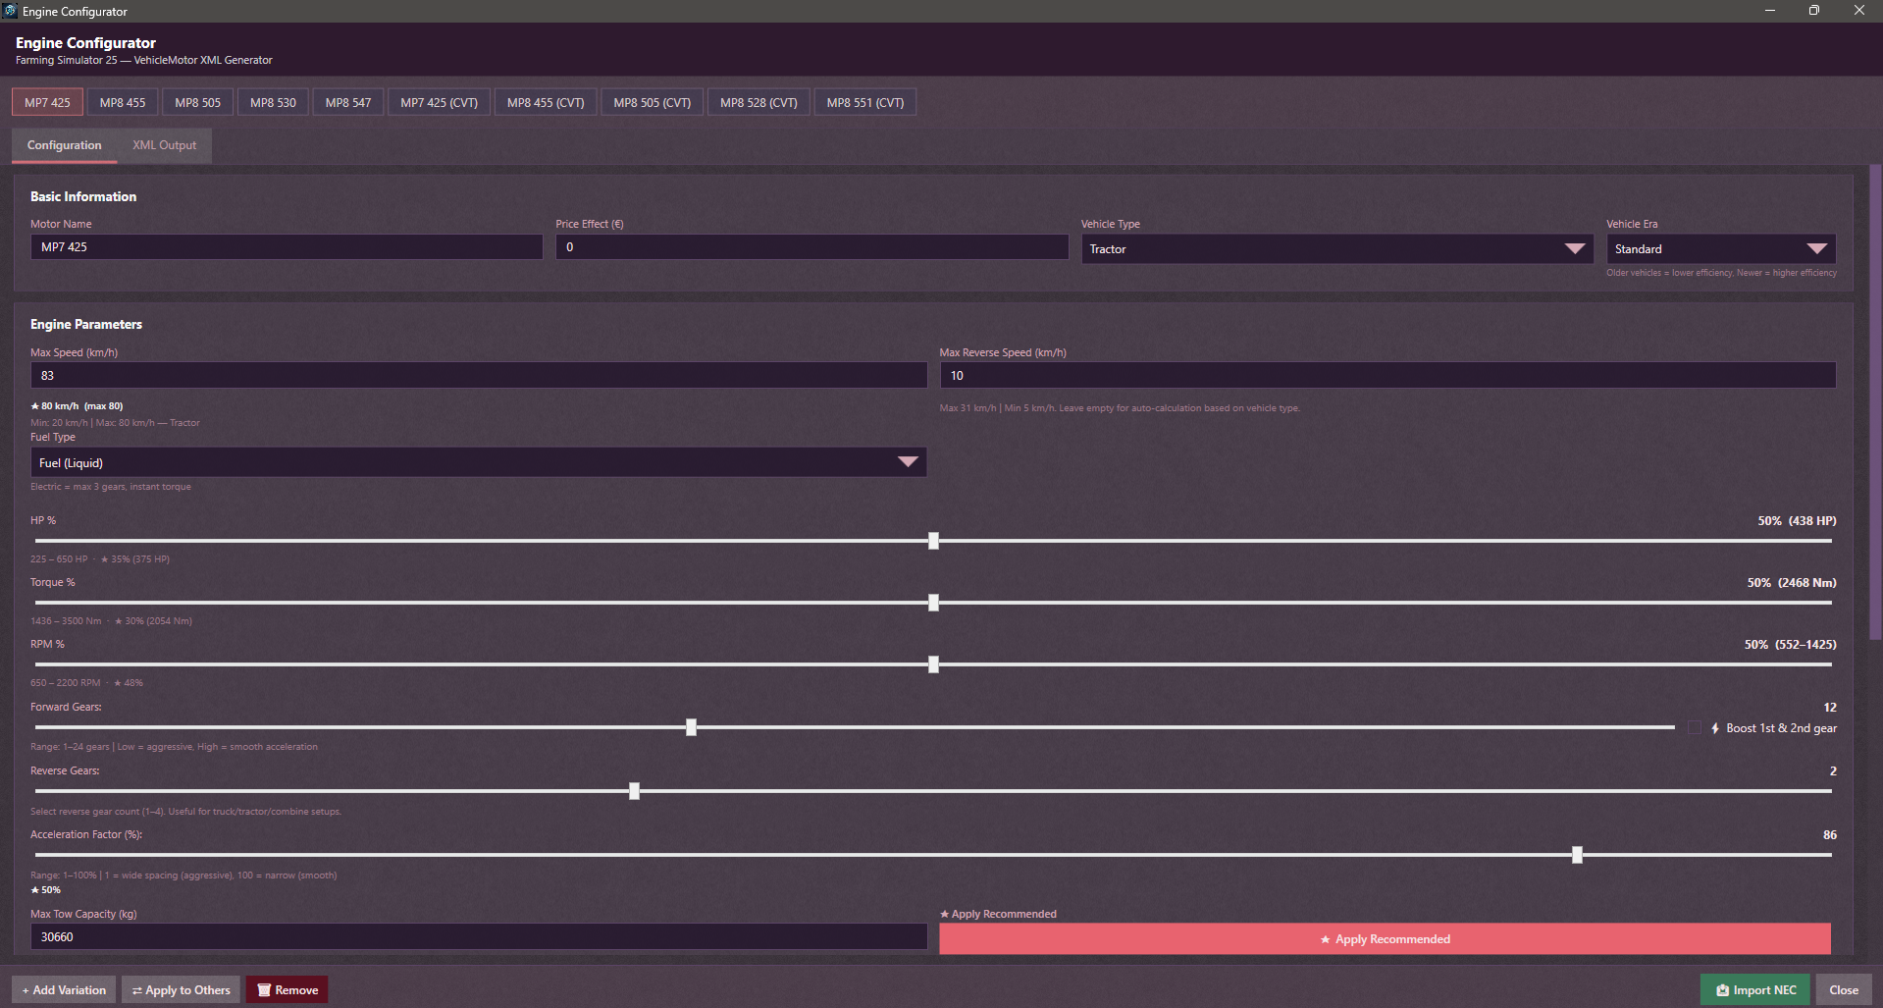
Task: Click the 50% (2468 Nm) value label
Action: [x=1792, y=582]
